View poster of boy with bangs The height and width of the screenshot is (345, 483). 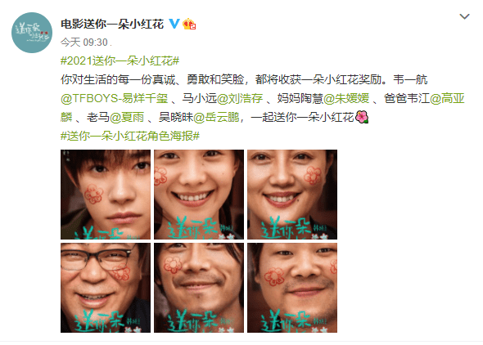click(106, 195)
